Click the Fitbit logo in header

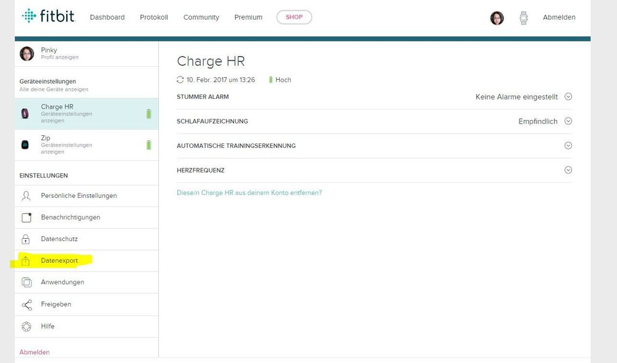click(48, 17)
